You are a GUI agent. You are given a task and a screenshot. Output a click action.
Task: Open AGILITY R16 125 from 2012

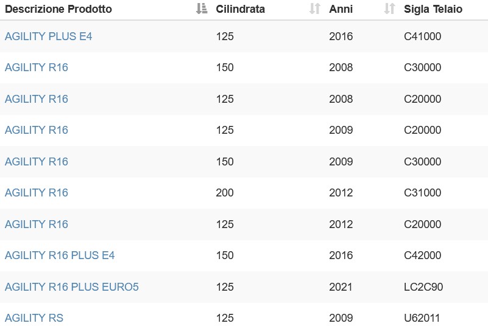37,224
